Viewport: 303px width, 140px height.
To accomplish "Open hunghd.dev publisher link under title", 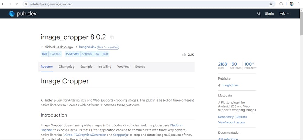I will [x=88, y=47].
